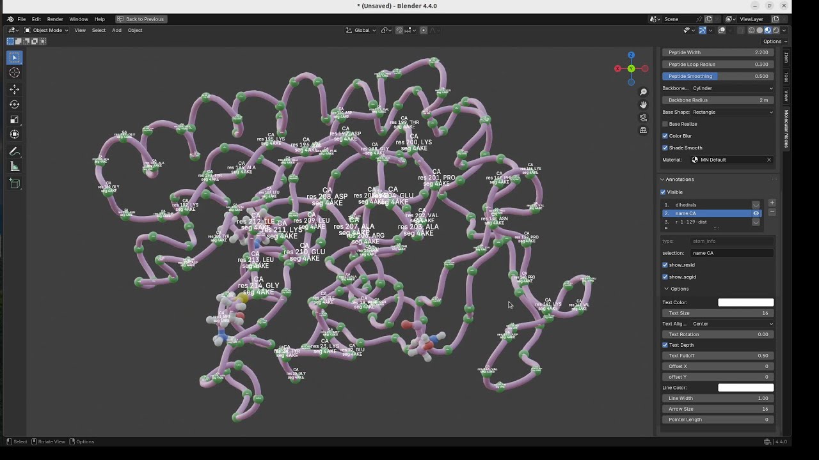Toggle camera view icon

pyautogui.click(x=643, y=118)
